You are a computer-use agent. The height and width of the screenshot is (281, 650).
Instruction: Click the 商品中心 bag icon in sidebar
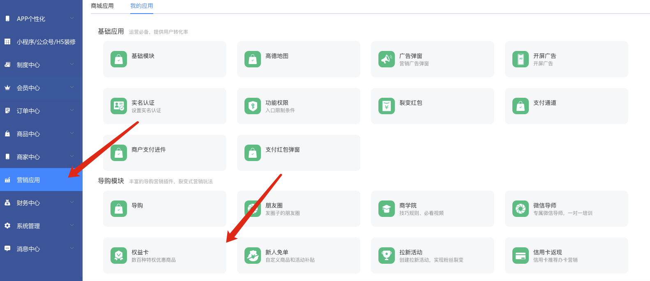[x=7, y=134]
